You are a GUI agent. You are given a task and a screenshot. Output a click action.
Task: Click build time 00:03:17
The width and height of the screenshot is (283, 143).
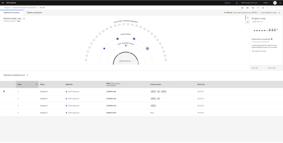click(x=201, y=91)
